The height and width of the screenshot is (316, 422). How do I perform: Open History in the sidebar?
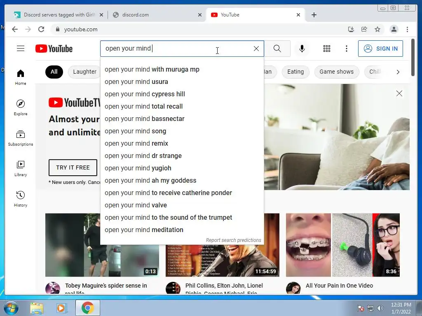[21, 199]
